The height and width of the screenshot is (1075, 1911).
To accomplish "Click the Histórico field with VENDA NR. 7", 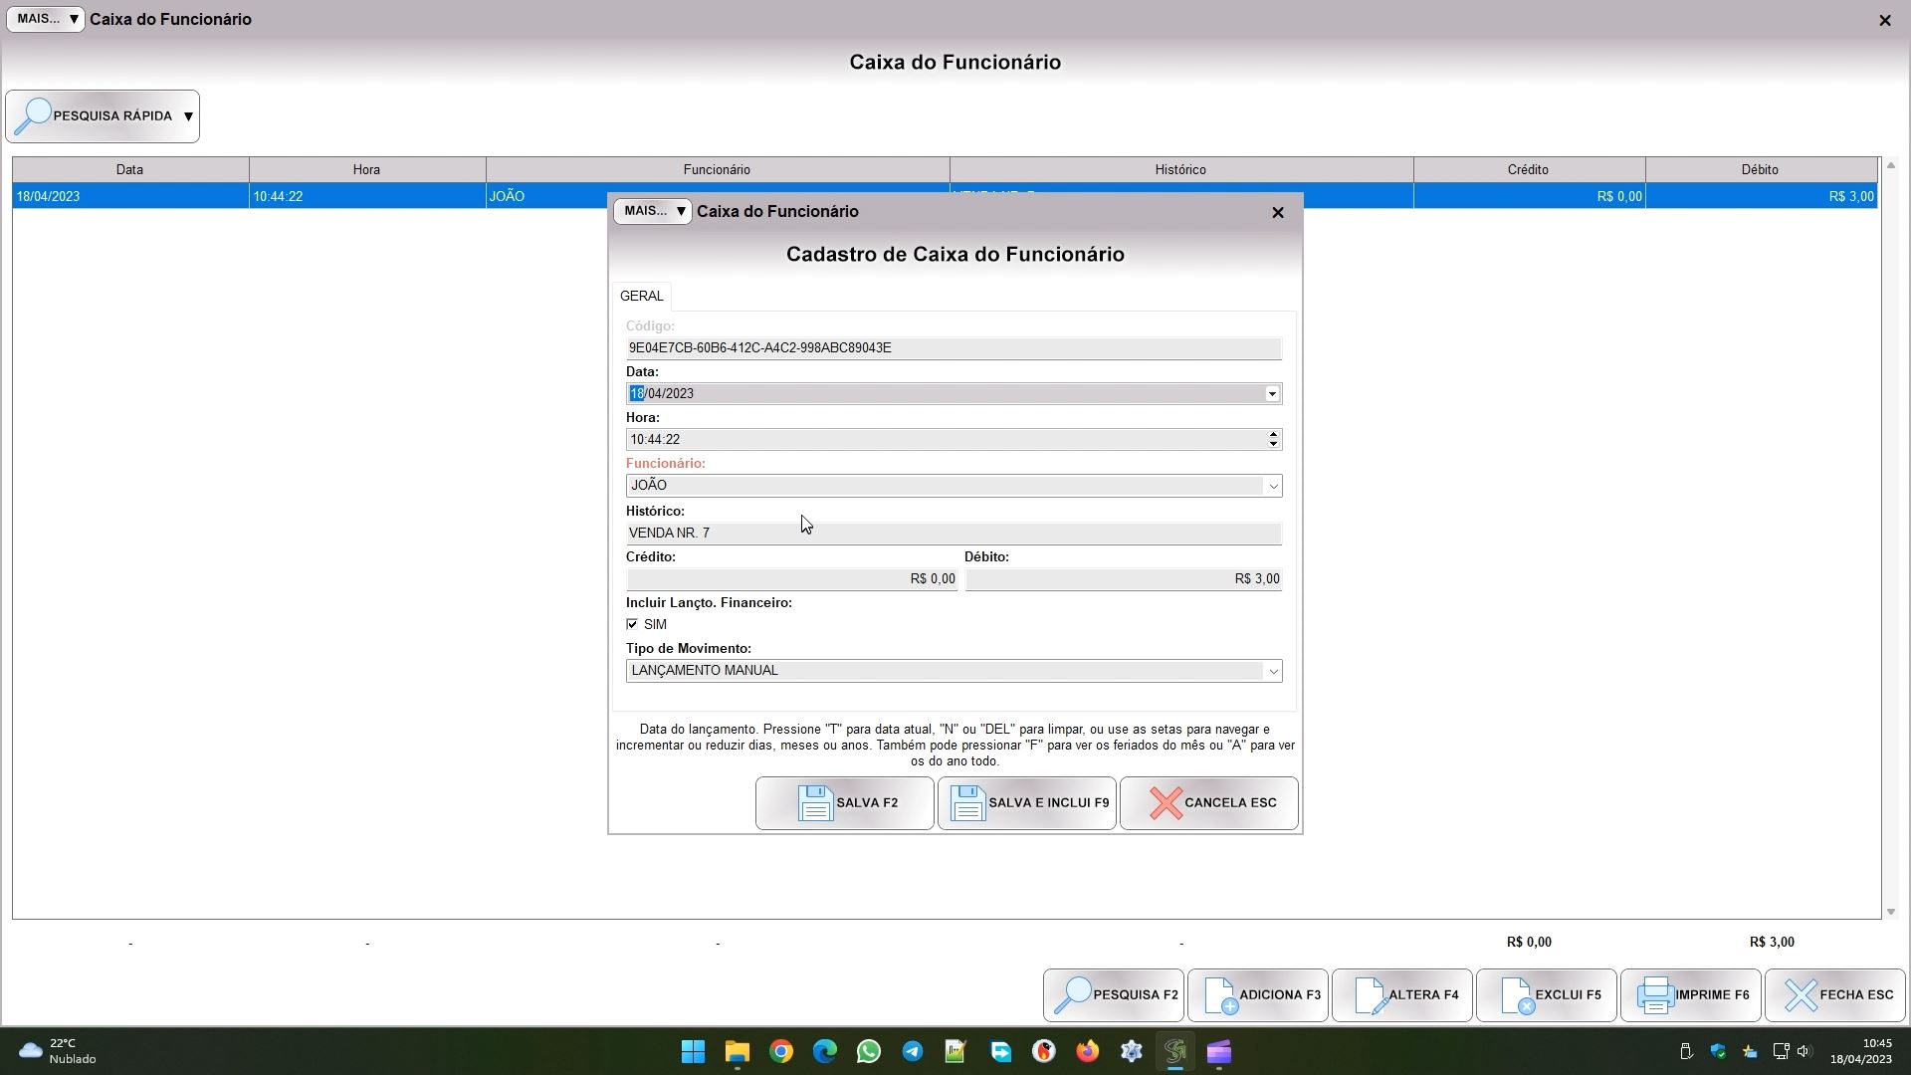I will click(x=953, y=534).
